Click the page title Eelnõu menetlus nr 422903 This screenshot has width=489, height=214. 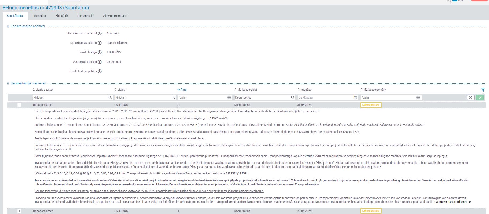[x=46, y=8]
